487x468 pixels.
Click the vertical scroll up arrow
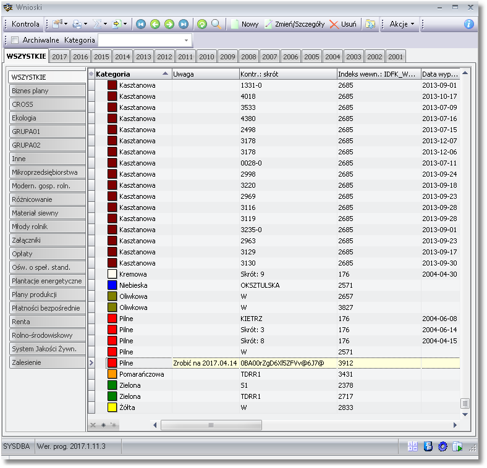click(x=465, y=73)
